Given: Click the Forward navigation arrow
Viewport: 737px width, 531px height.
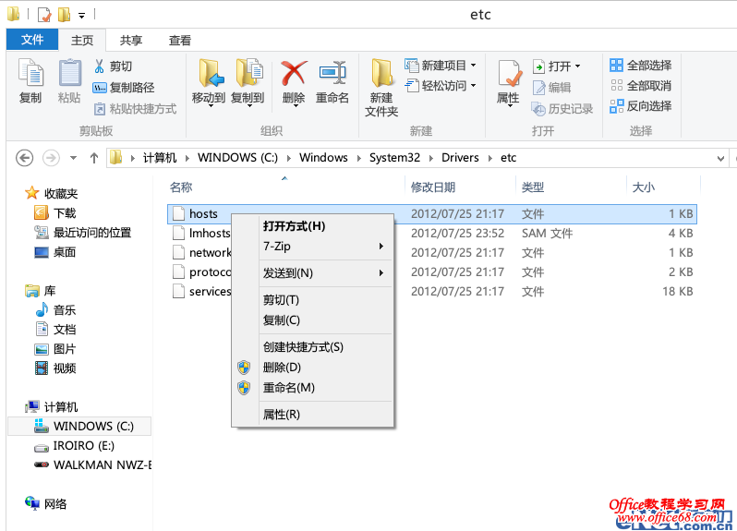Looking at the screenshot, I should pyautogui.click(x=51, y=158).
